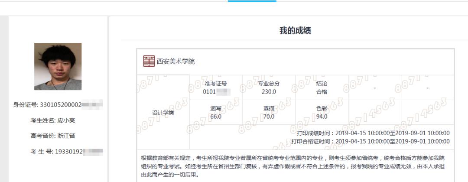Click the blue active tab indicator at top
Image resolution: width=468 pixels, height=182 pixels.
(x=252, y=1)
